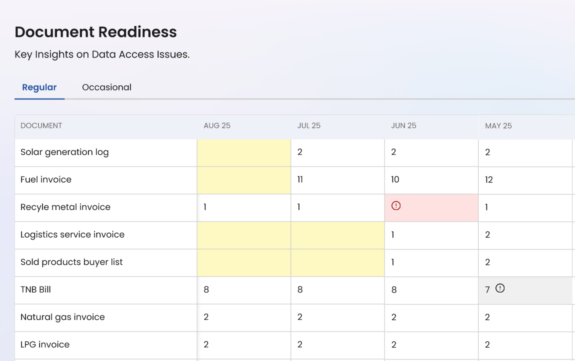Click the JUN 25 column header

pos(403,125)
